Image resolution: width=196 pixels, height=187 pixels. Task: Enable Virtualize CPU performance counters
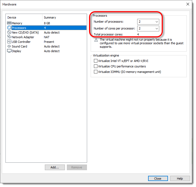click(96, 66)
